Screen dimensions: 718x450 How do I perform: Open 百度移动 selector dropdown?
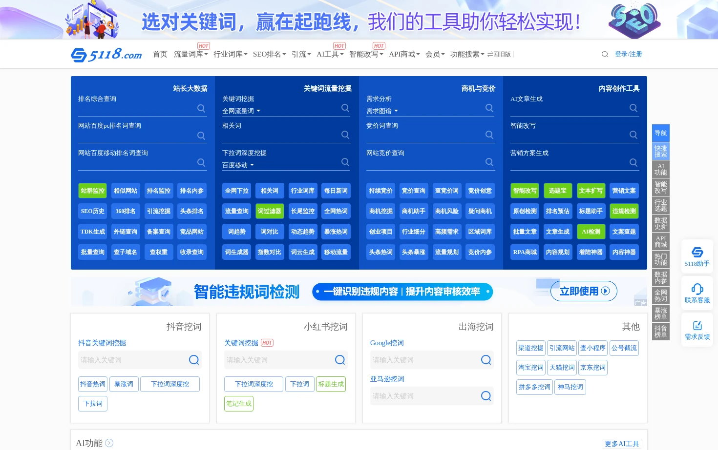[x=238, y=165]
